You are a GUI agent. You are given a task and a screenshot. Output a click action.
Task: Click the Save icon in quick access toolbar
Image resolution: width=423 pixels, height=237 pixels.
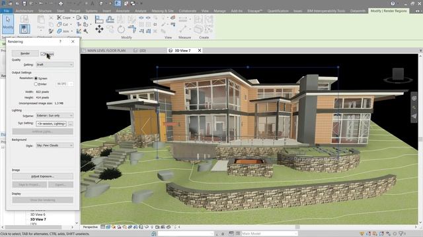click(24, 3)
